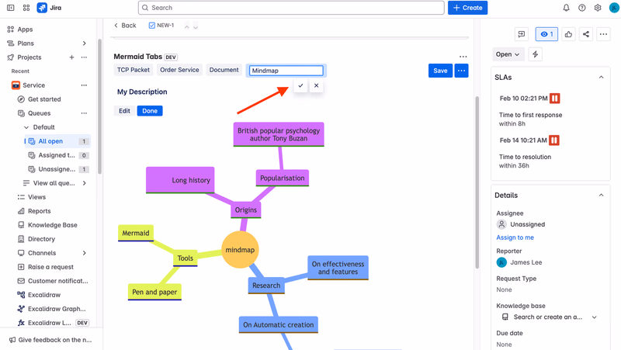Open the notifications bell

[567, 8]
